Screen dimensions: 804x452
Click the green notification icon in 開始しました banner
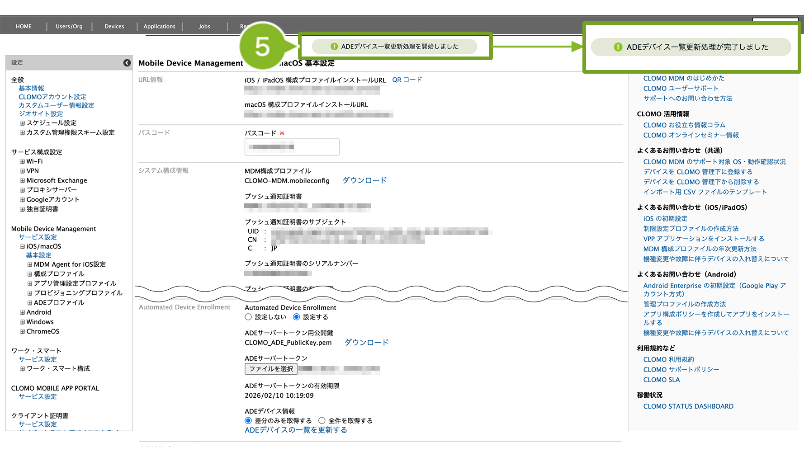click(334, 47)
